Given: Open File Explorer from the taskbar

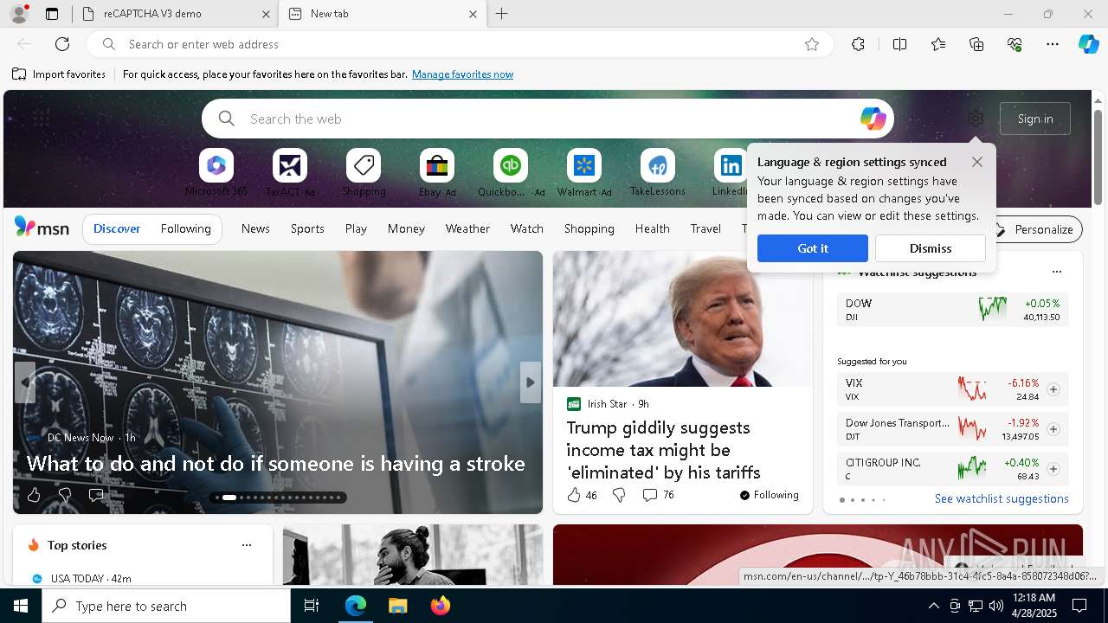Looking at the screenshot, I should (397, 606).
